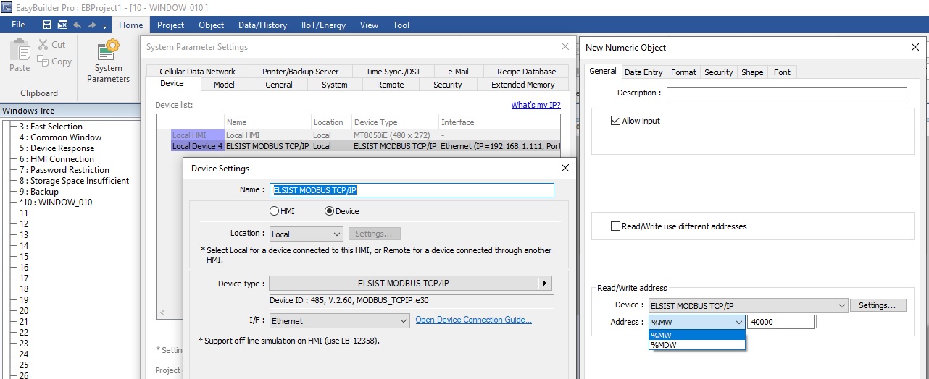This screenshot has width=929, height=379.
Task: Open the Device Connection Guide link
Action: 474,320
